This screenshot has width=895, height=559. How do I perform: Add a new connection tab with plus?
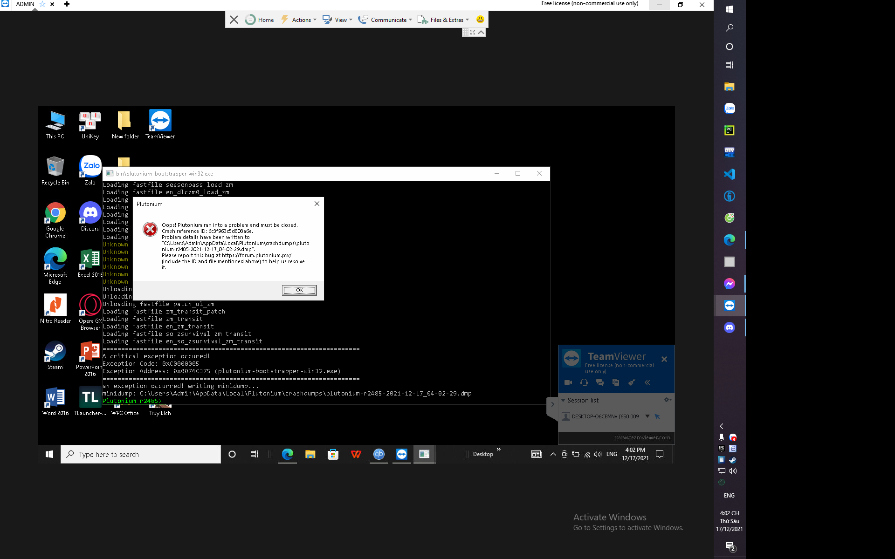coord(67,4)
